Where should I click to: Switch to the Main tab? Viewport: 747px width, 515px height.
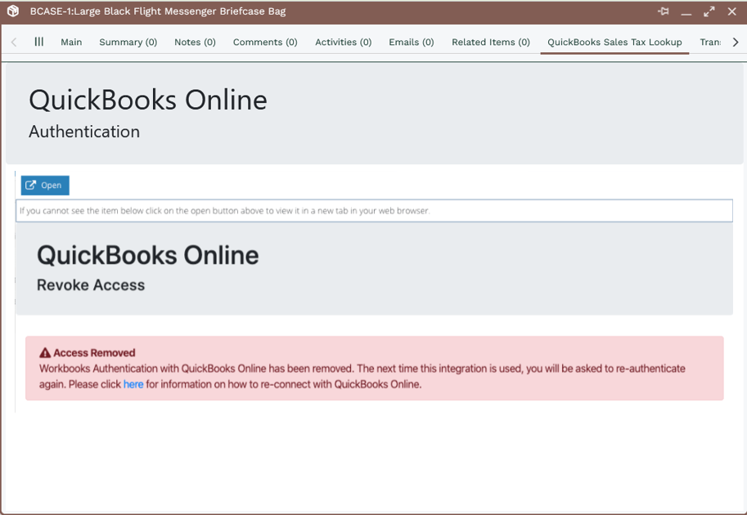pyautogui.click(x=71, y=43)
